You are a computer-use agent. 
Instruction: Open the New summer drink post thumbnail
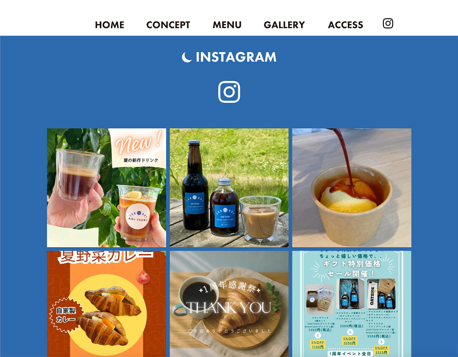[106, 188]
